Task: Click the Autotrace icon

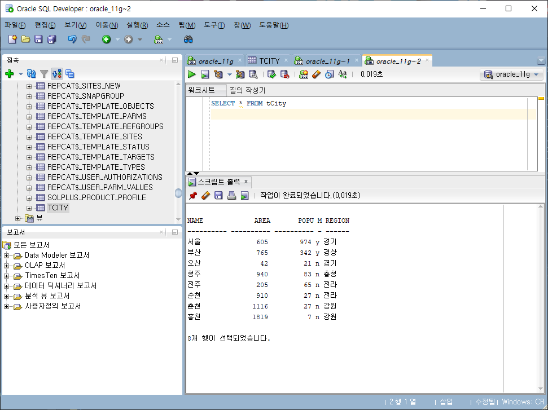Action: tap(240, 74)
